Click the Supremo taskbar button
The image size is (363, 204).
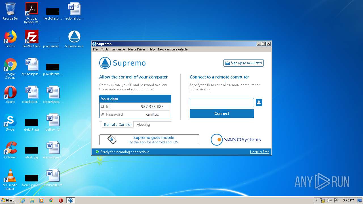pyautogui.click(x=71, y=200)
